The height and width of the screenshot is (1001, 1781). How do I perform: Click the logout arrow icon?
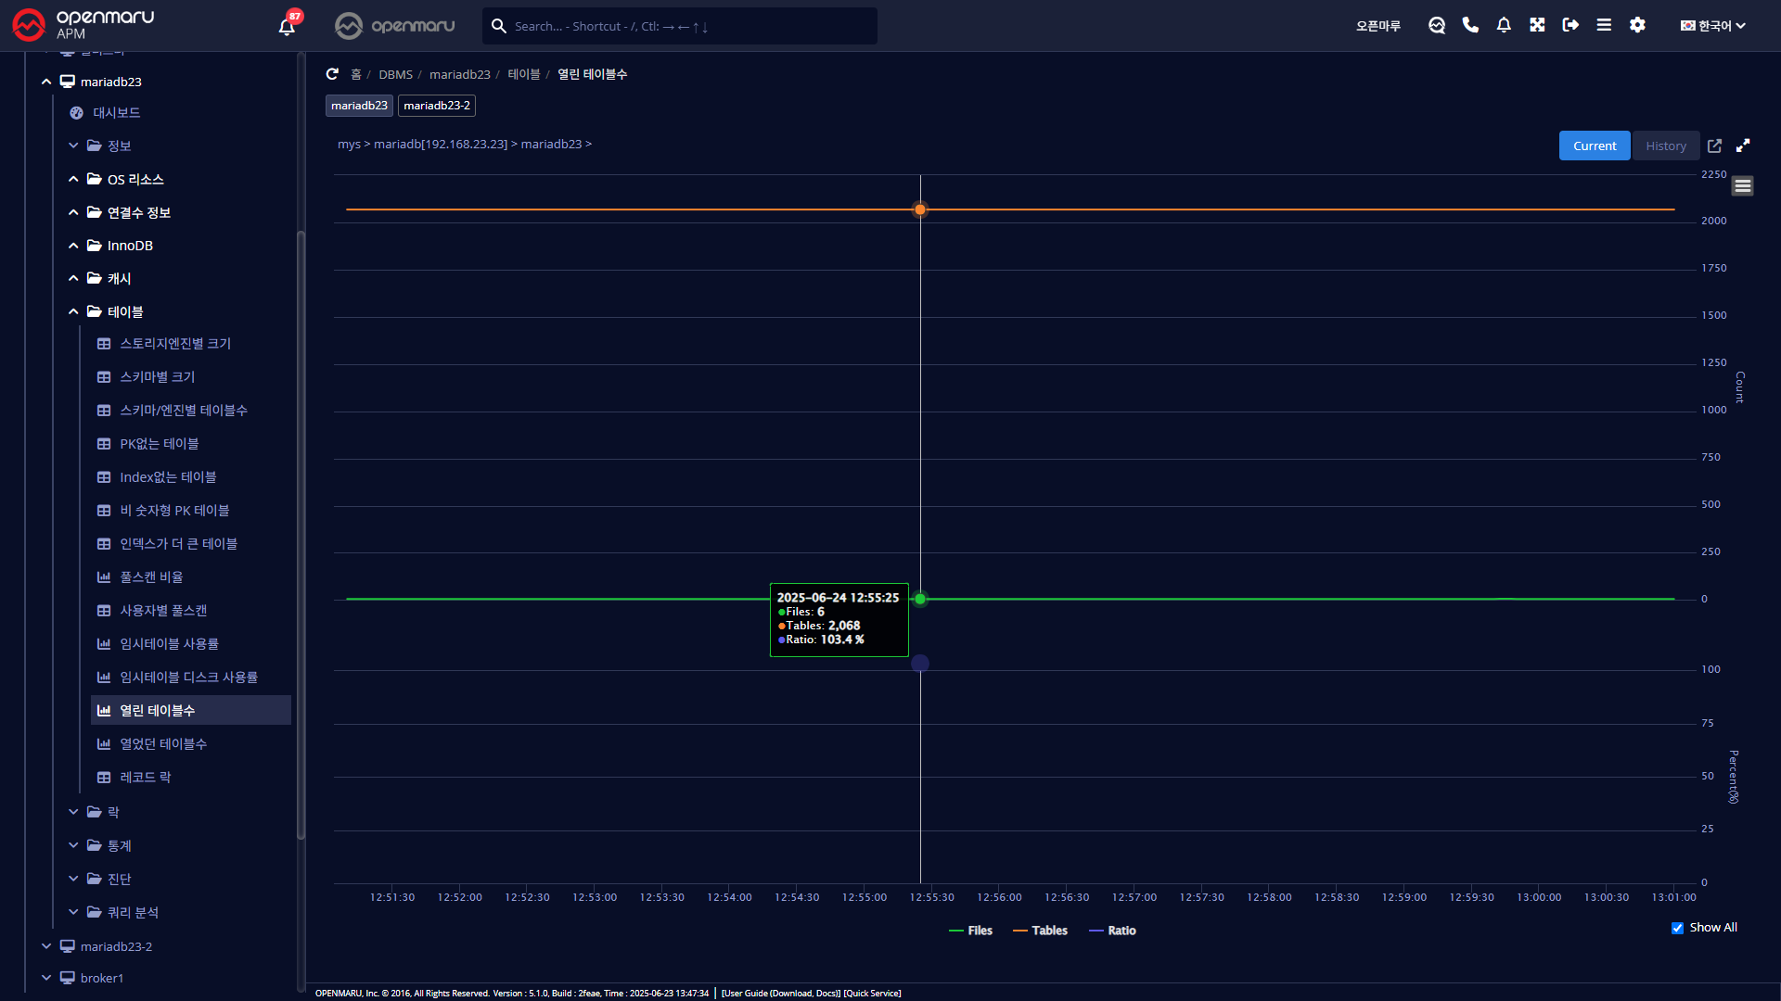(1570, 25)
